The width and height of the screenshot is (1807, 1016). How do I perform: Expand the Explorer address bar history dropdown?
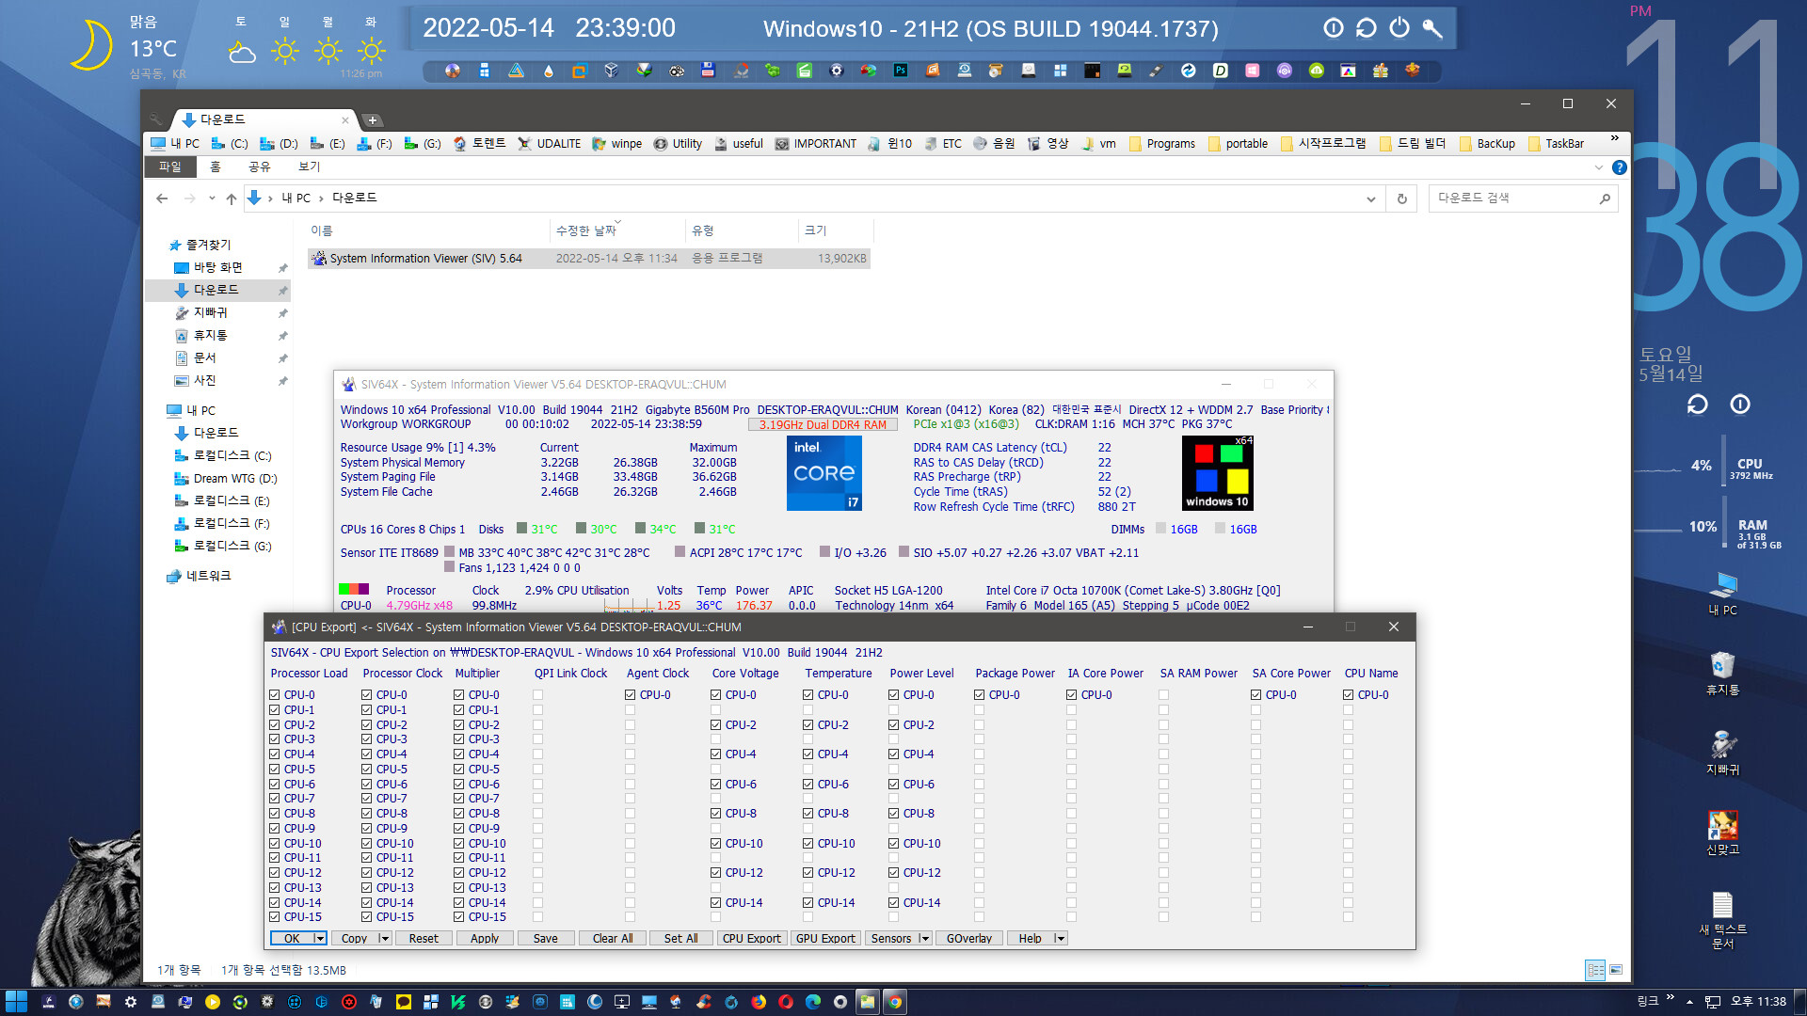tap(1370, 198)
